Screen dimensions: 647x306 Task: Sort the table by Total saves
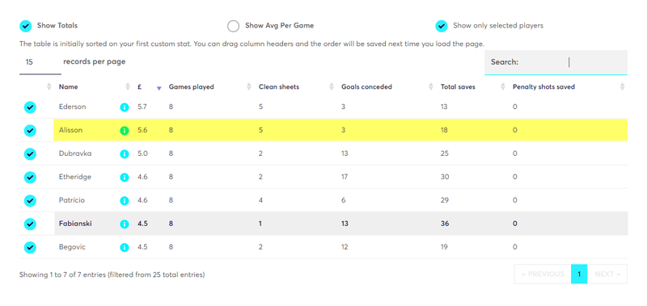tap(458, 87)
